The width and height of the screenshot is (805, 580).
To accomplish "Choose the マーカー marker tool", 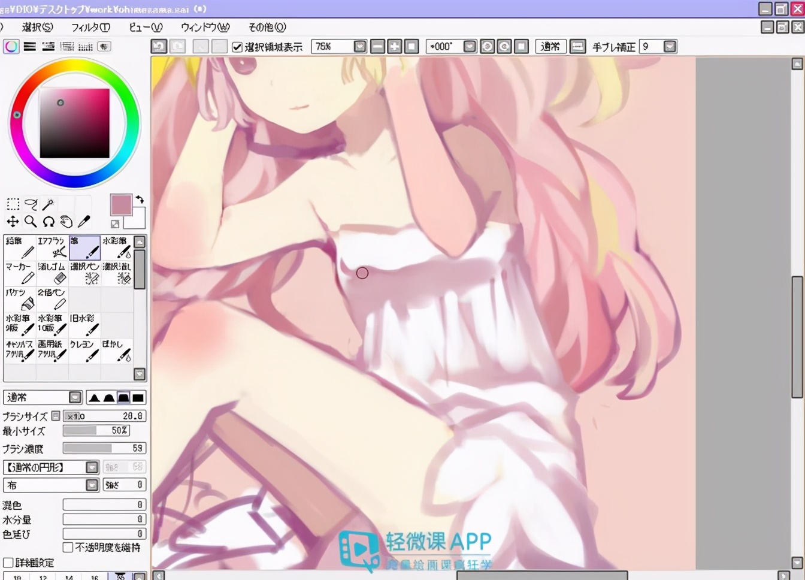I will point(20,273).
